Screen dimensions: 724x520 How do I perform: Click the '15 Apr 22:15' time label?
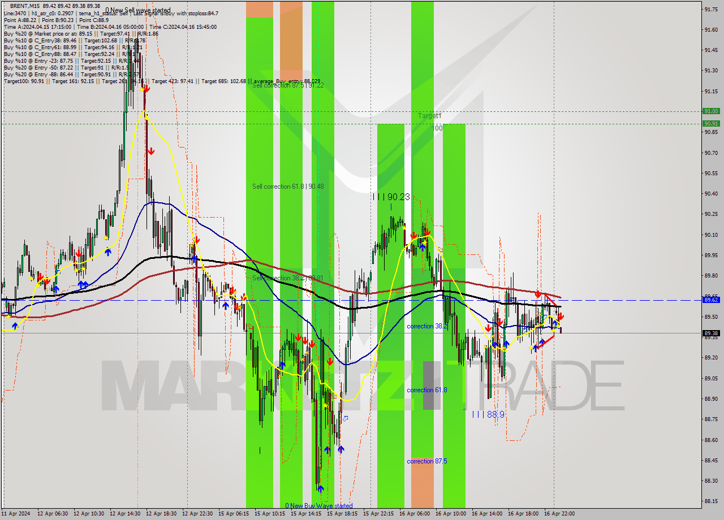[378, 514]
